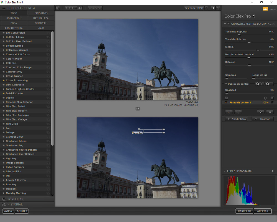Enable the Punto de control 1 checkbox
The image size is (277, 222).
(x=226, y=102)
